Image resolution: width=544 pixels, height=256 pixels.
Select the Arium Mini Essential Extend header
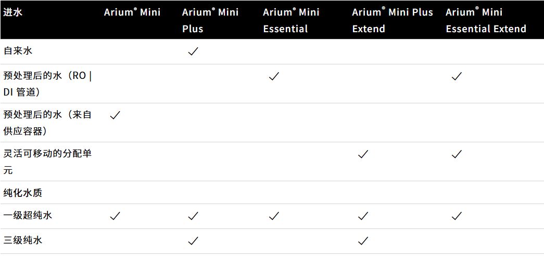pos(486,20)
